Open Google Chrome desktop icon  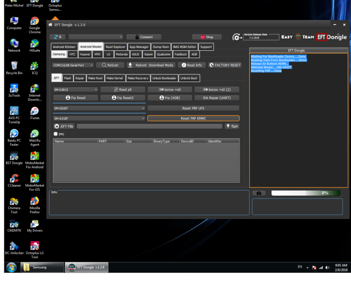pyautogui.click(x=35, y=25)
